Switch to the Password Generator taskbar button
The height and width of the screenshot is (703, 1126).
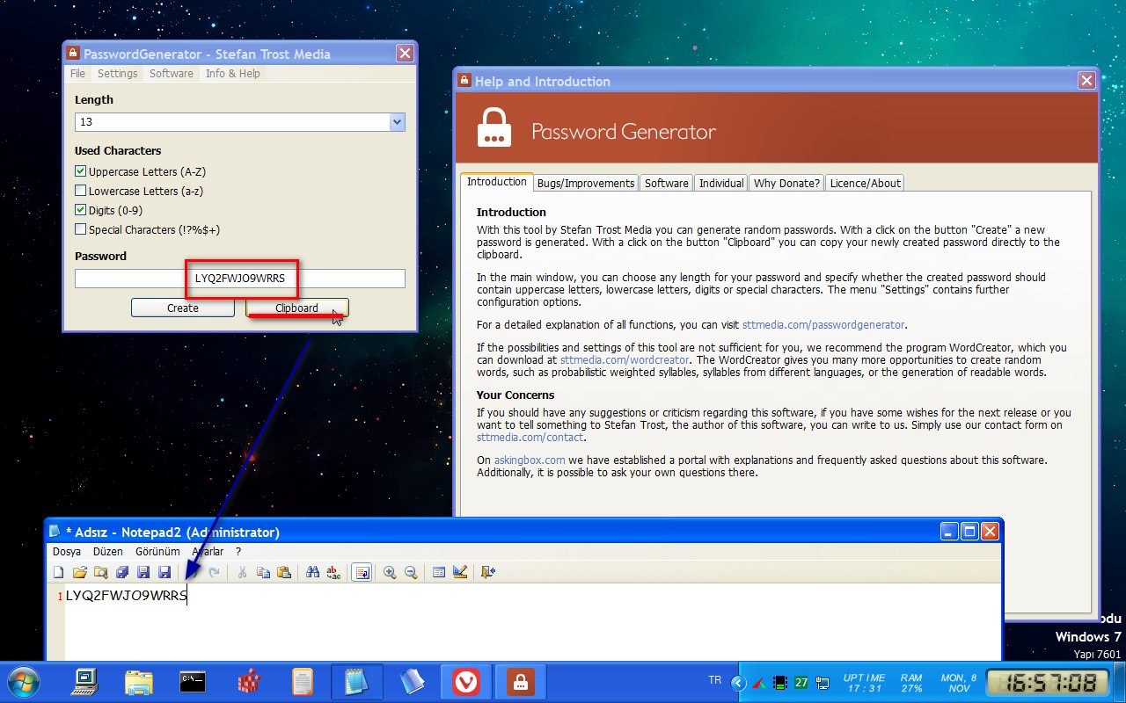[521, 682]
